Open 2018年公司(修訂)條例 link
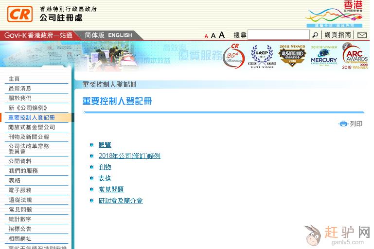374x249 pixels. tap(129, 156)
